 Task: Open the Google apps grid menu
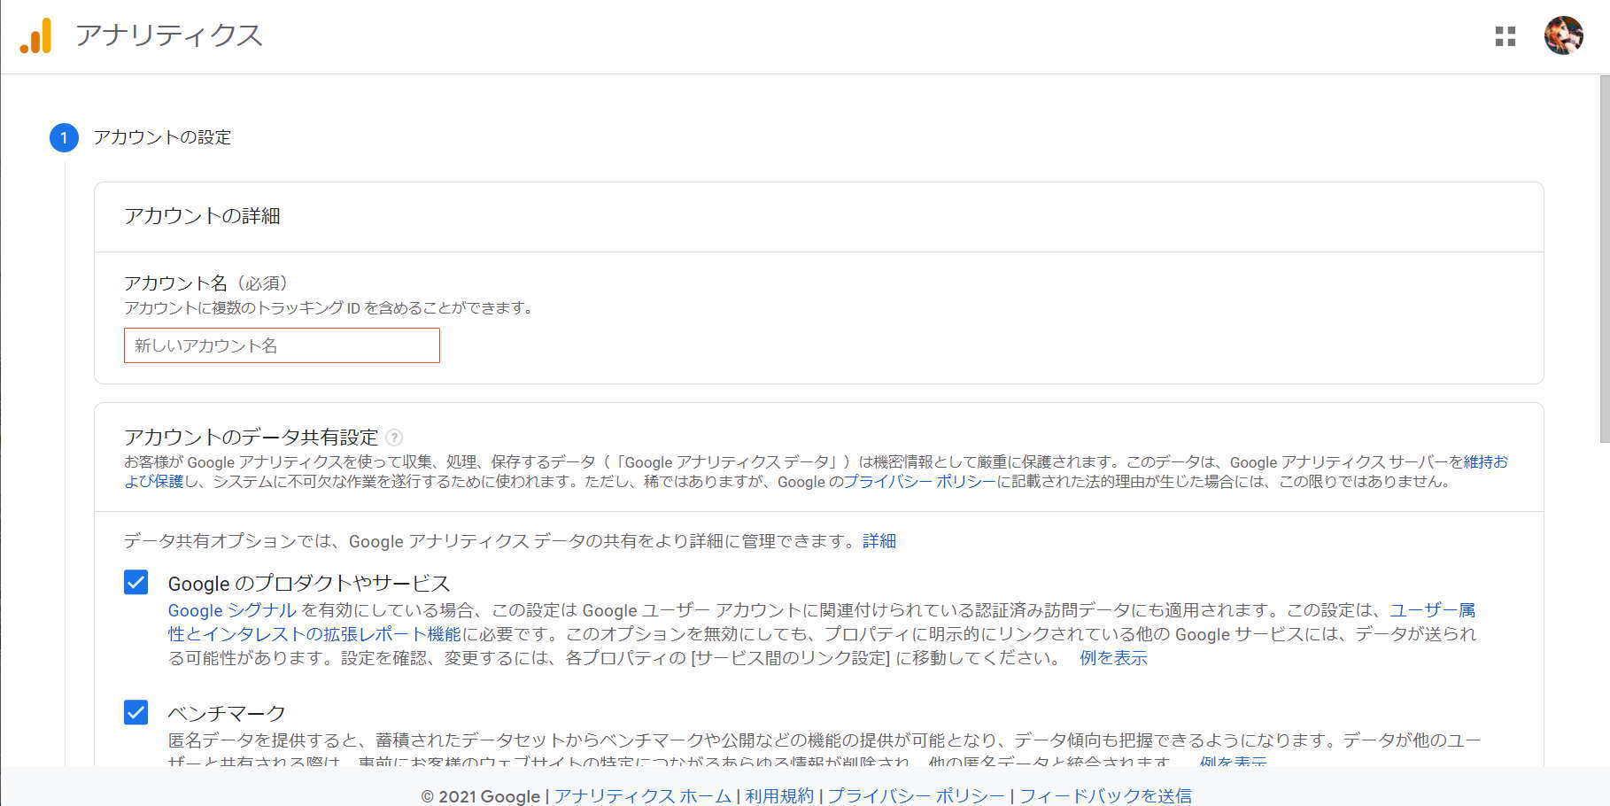coord(1505,36)
